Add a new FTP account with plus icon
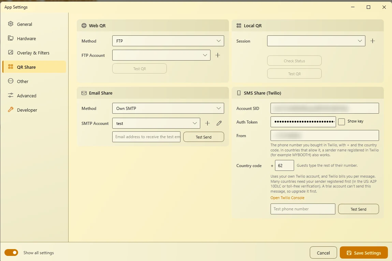The width and height of the screenshot is (392, 261). (x=218, y=55)
